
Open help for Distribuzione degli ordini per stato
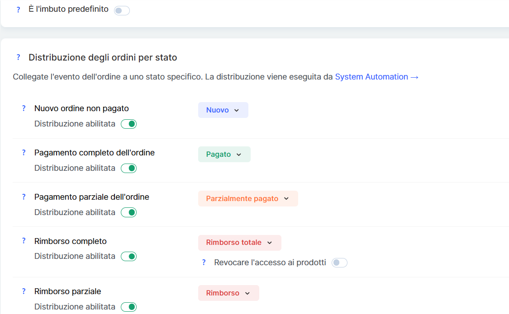pyautogui.click(x=18, y=57)
